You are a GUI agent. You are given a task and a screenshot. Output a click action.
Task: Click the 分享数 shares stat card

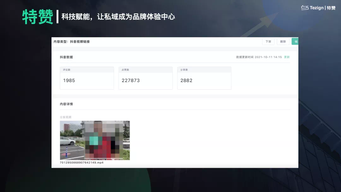(204, 78)
